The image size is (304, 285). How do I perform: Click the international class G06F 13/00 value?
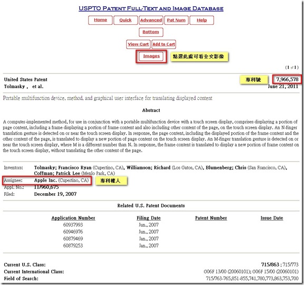tap(227, 272)
